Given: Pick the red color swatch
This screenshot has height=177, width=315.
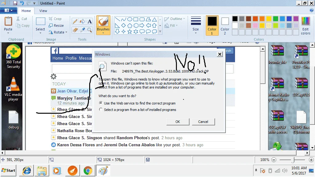Looking at the screenshot, I should (255, 19).
